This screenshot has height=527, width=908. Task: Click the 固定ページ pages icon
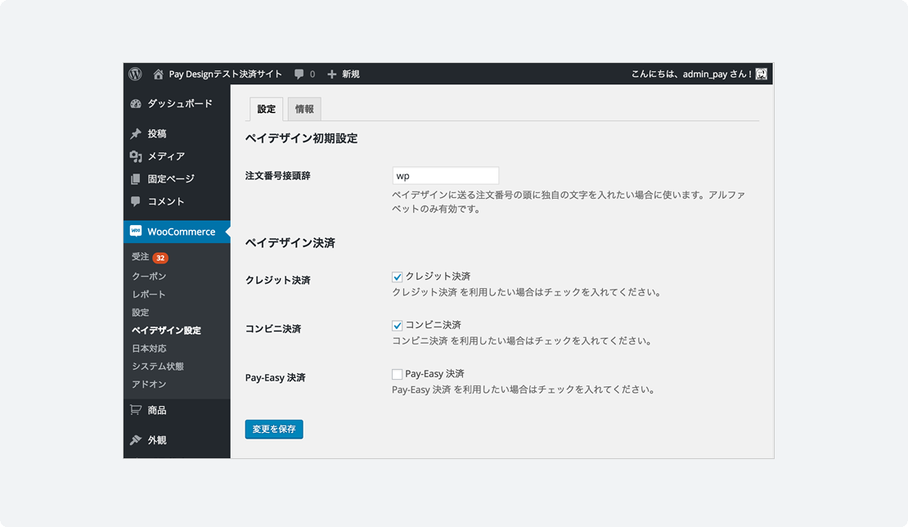tap(136, 179)
